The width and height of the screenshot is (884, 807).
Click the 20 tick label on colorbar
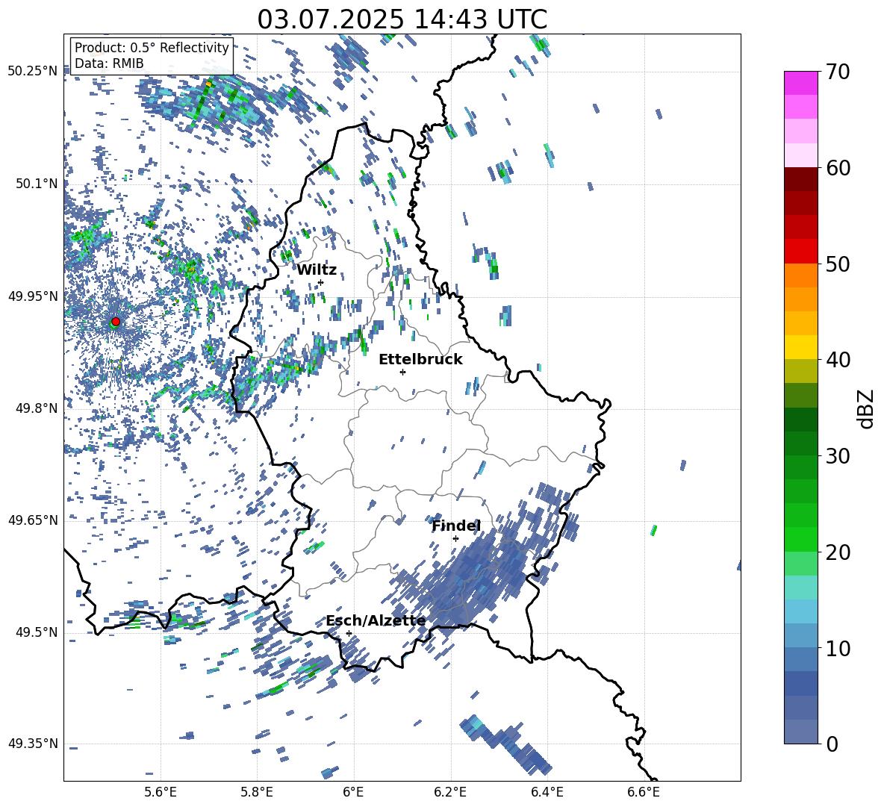[838, 552]
